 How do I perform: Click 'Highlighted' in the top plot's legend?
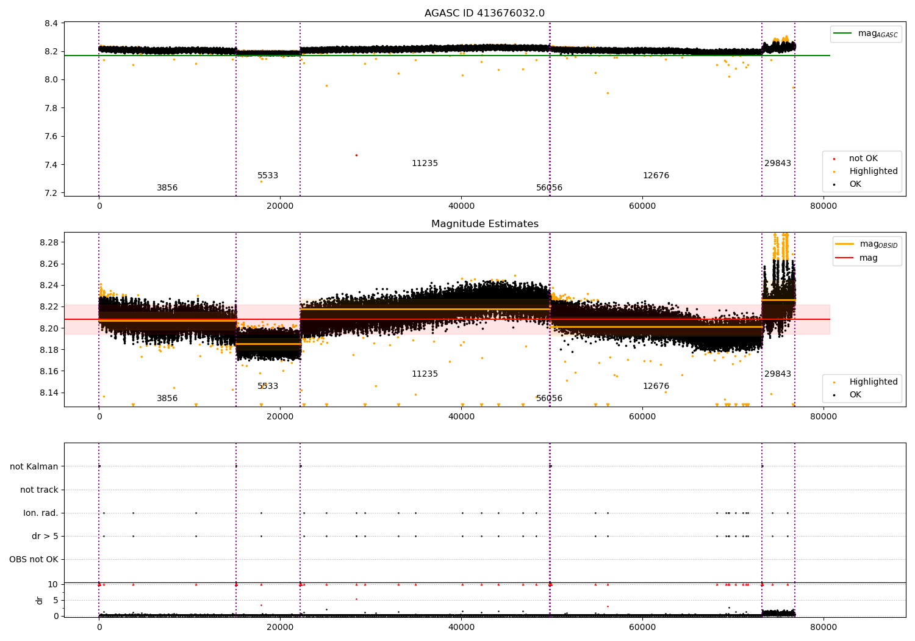tap(874, 172)
